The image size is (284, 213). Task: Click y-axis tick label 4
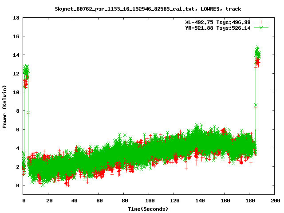tap(18, 148)
